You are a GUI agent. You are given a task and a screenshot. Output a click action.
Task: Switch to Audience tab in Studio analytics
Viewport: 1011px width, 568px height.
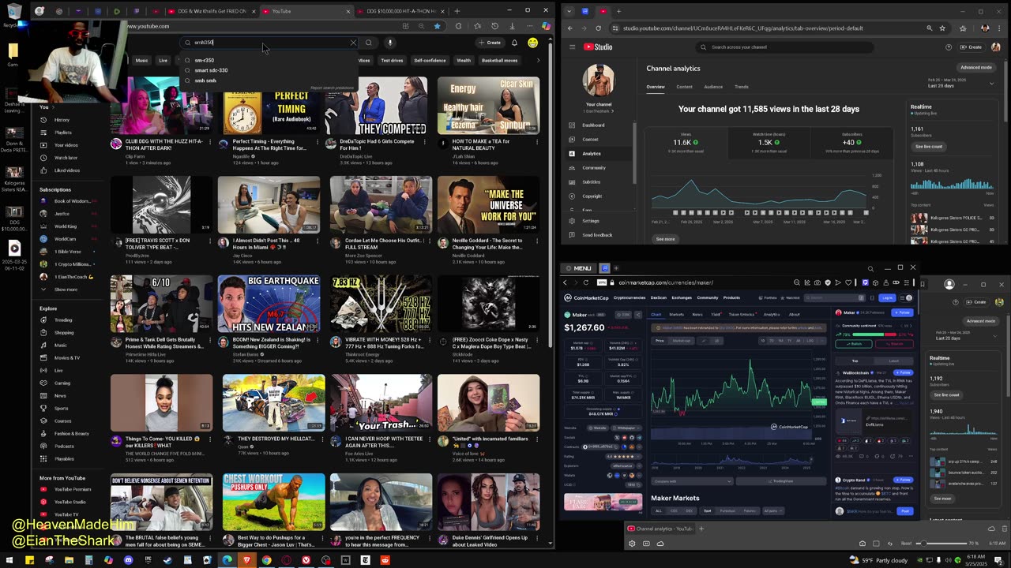[x=713, y=87]
